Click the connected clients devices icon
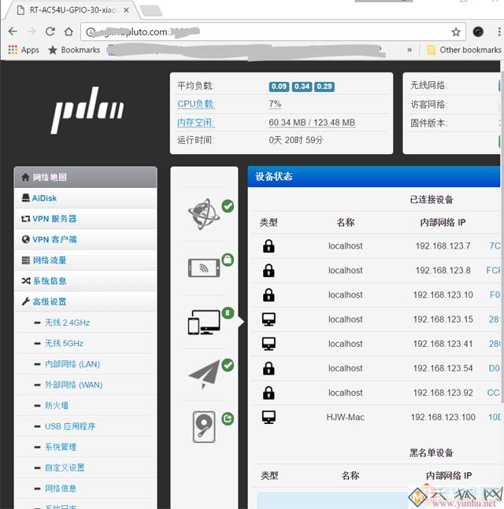 point(204,322)
